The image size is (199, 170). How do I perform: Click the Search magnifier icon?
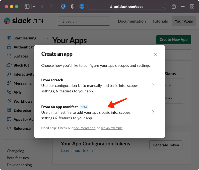tap(62, 21)
